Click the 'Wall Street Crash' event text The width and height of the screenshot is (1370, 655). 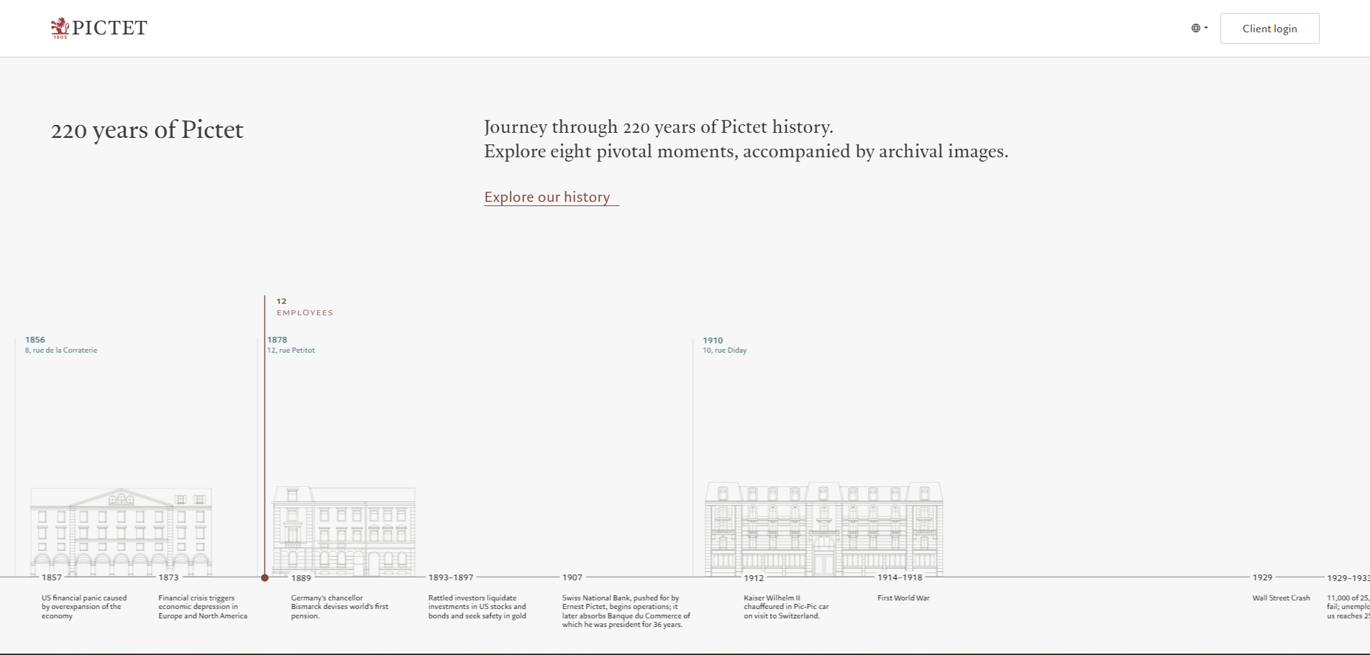click(x=1281, y=598)
